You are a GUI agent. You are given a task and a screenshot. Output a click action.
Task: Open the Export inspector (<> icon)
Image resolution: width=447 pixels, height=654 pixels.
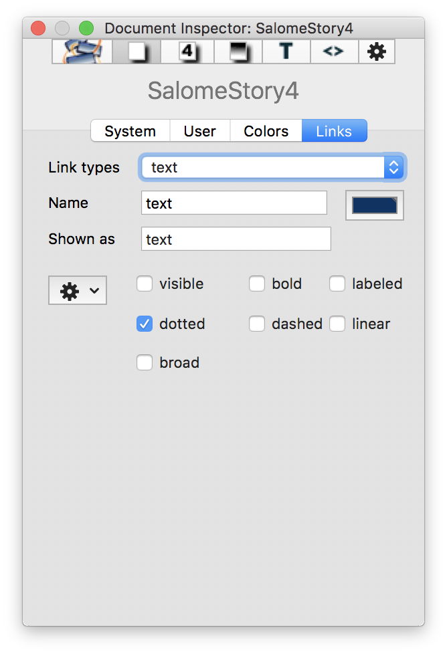pos(333,51)
